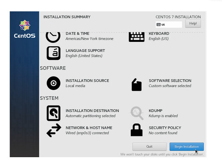222x164 pixels.
Task: Open the Kdump magnifier icon
Action: [x=137, y=113]
